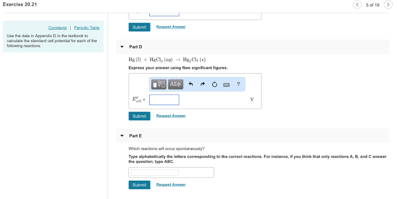The height and width of the screenshot is (199, 397).
Task: Select the V unit label
Action: click(252, 100)
